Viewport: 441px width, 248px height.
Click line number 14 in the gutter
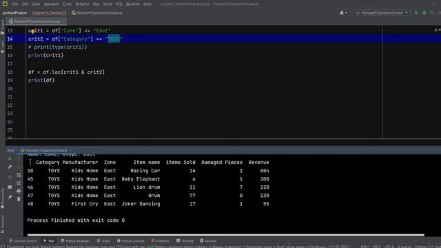tap(10, 39)
